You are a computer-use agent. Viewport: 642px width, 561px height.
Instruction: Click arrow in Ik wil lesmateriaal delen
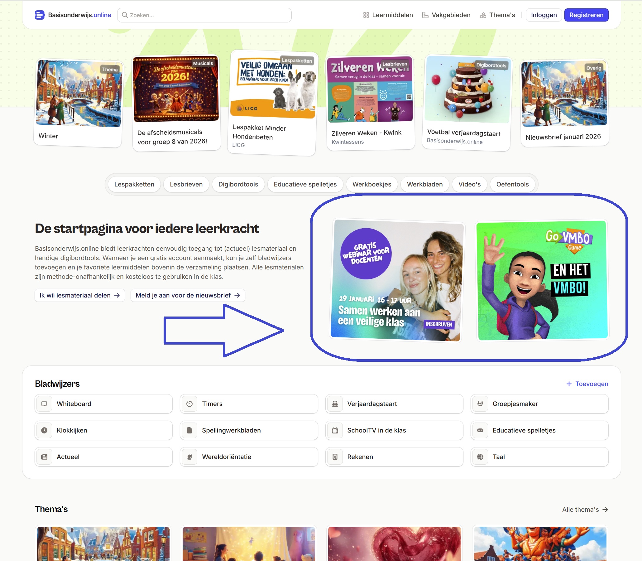[x=117, y=295]
